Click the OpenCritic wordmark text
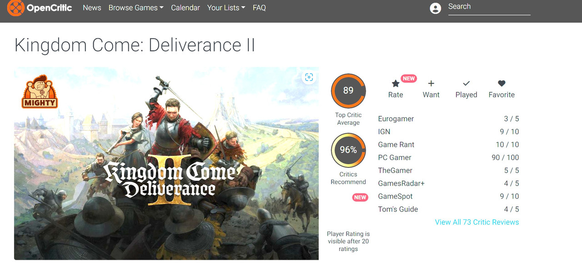The width and height of the screenshot is (582, 272). click(50, 8)
